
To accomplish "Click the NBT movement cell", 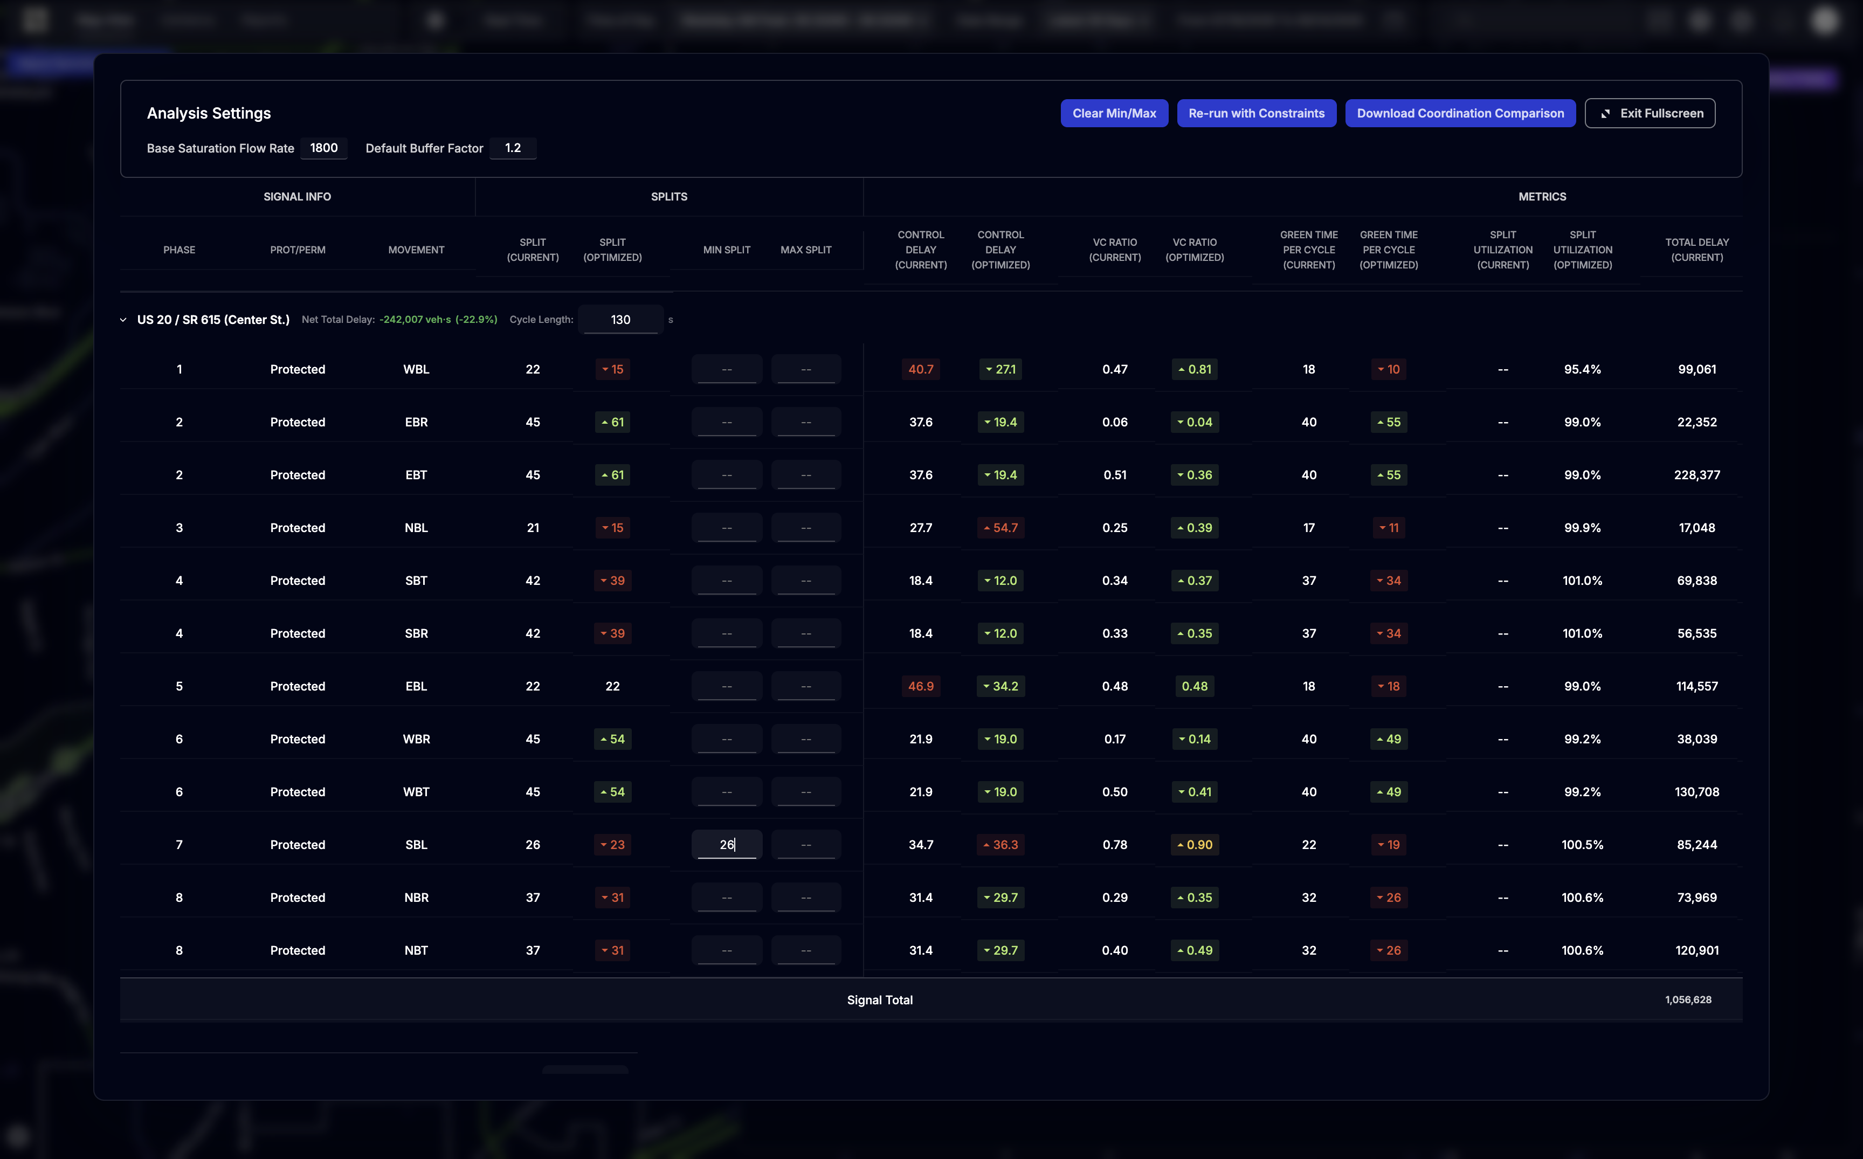I will [416, 950].
